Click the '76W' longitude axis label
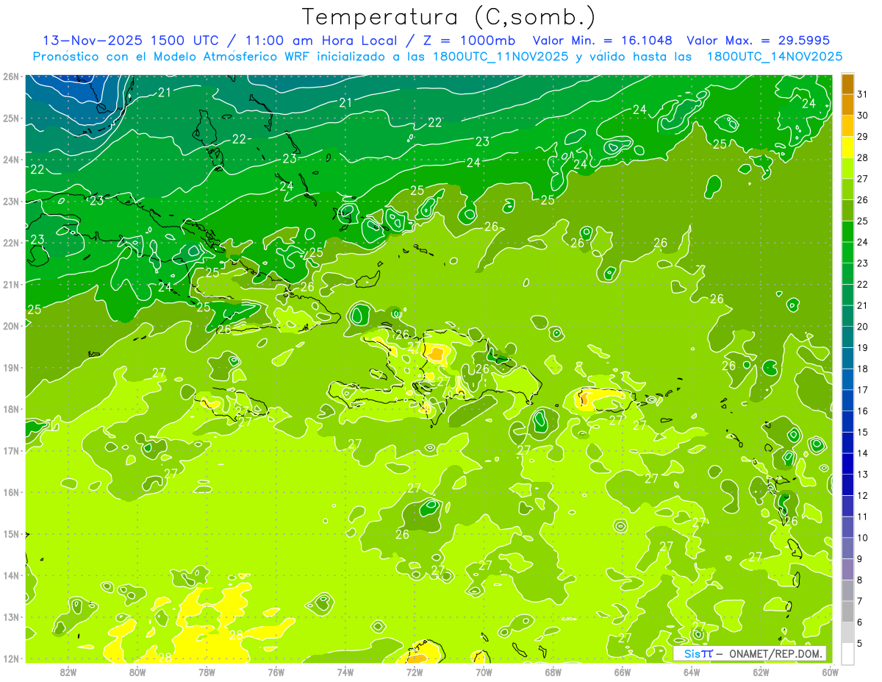 [276, 672]
